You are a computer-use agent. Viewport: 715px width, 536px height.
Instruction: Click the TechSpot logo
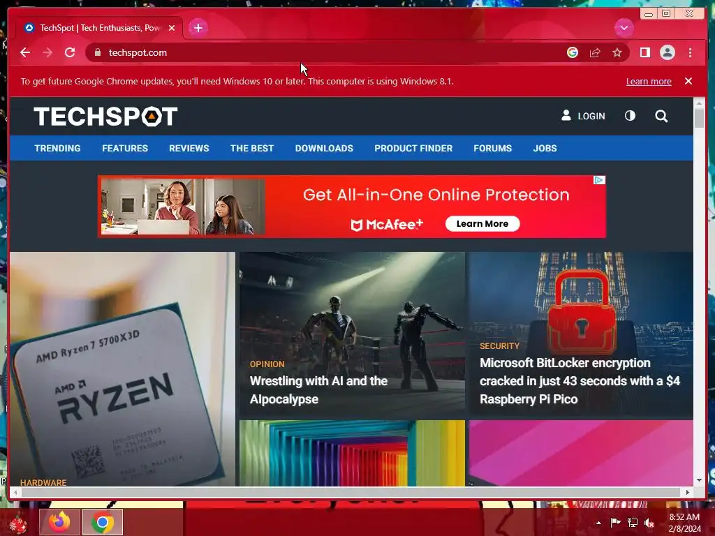coord(105,117)
